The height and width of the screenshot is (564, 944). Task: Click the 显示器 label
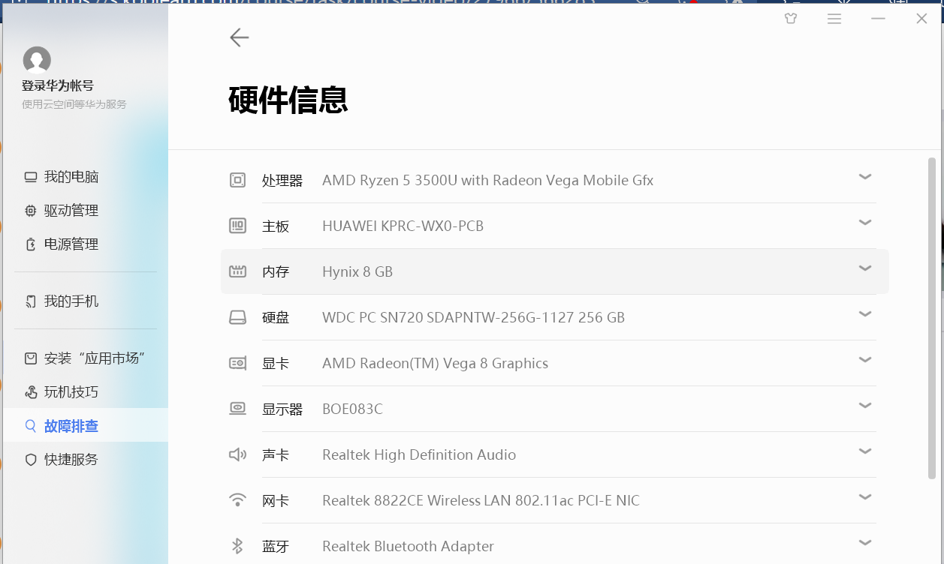pyautogui.click(x=282, y=409)
